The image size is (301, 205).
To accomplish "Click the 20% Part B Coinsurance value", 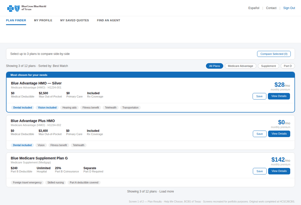I will pos(58,168).
